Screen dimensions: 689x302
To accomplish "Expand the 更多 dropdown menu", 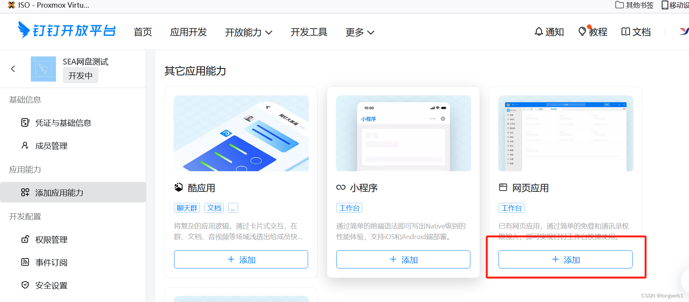I will tap(360, 32).
